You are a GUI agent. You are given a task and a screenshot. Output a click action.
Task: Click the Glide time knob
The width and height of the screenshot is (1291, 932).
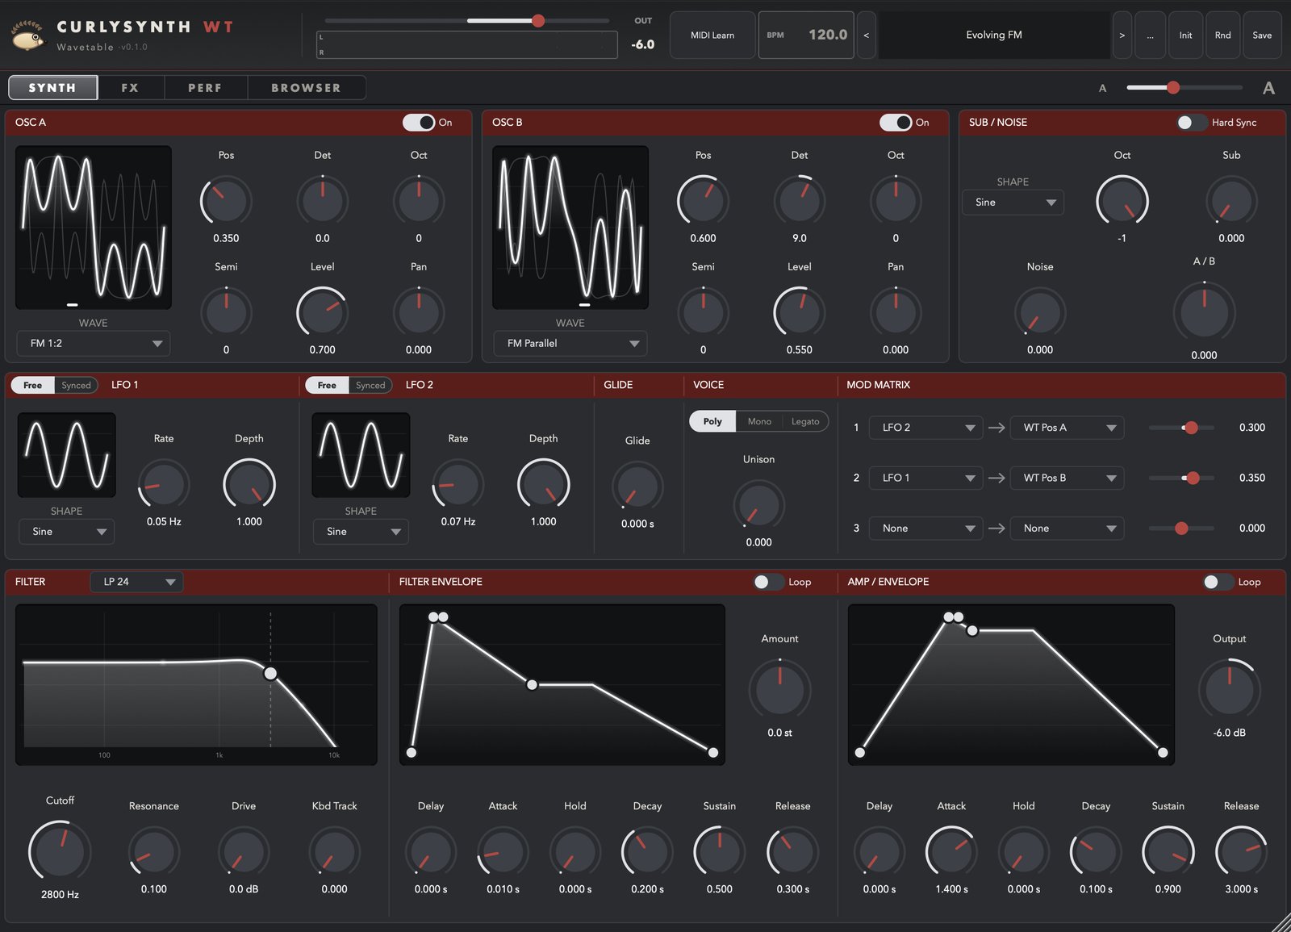[x=637, y=487]
